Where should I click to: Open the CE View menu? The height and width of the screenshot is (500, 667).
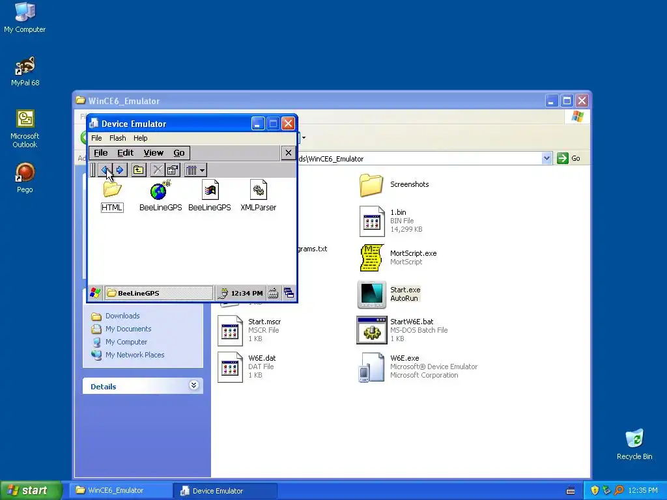(x=154, y=152)
